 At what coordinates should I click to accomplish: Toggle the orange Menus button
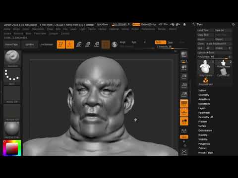point(136,25)
